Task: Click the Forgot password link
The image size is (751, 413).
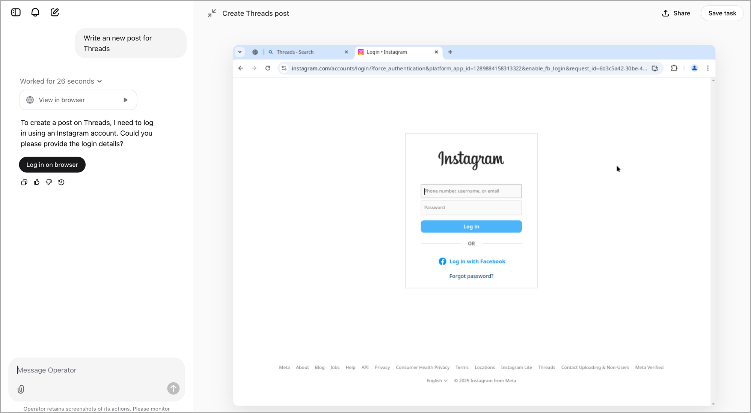Action: [x=471, y=276]
